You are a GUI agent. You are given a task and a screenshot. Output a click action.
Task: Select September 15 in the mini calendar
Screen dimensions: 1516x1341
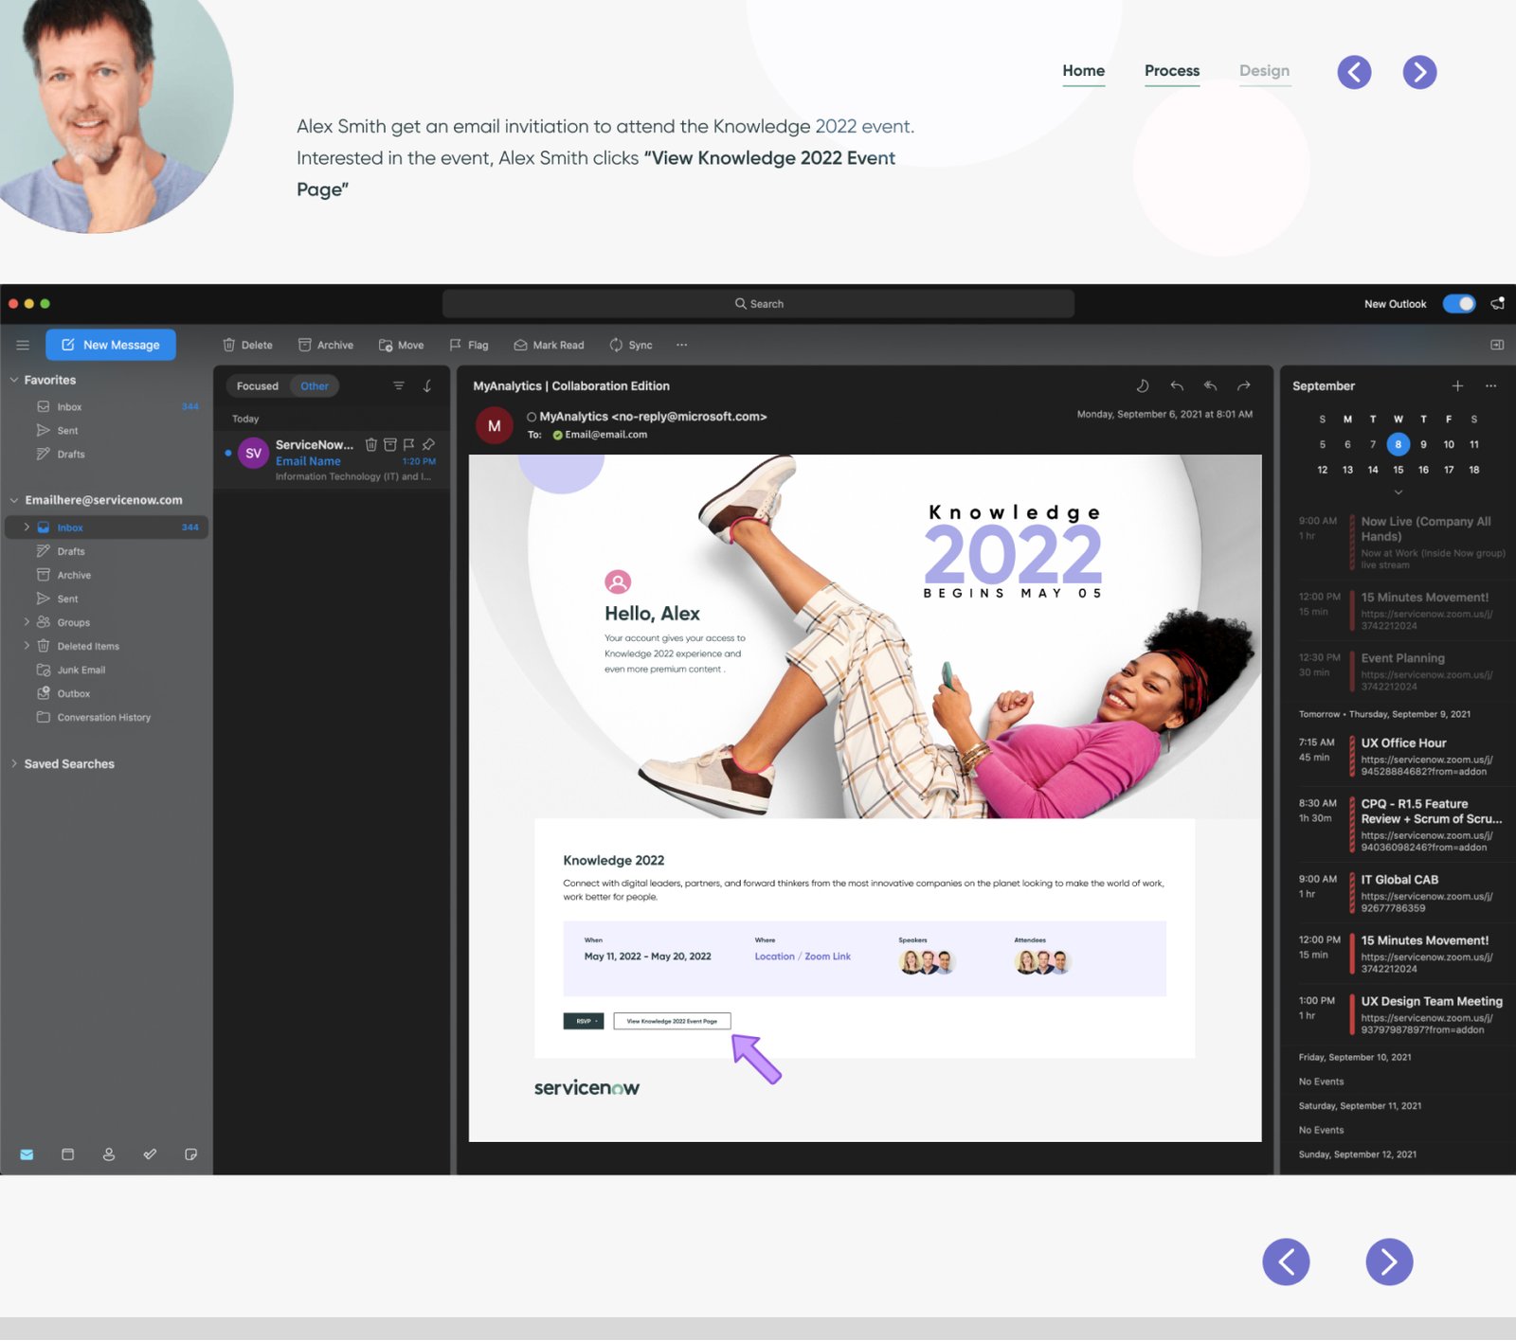(x=1398, y=470)
